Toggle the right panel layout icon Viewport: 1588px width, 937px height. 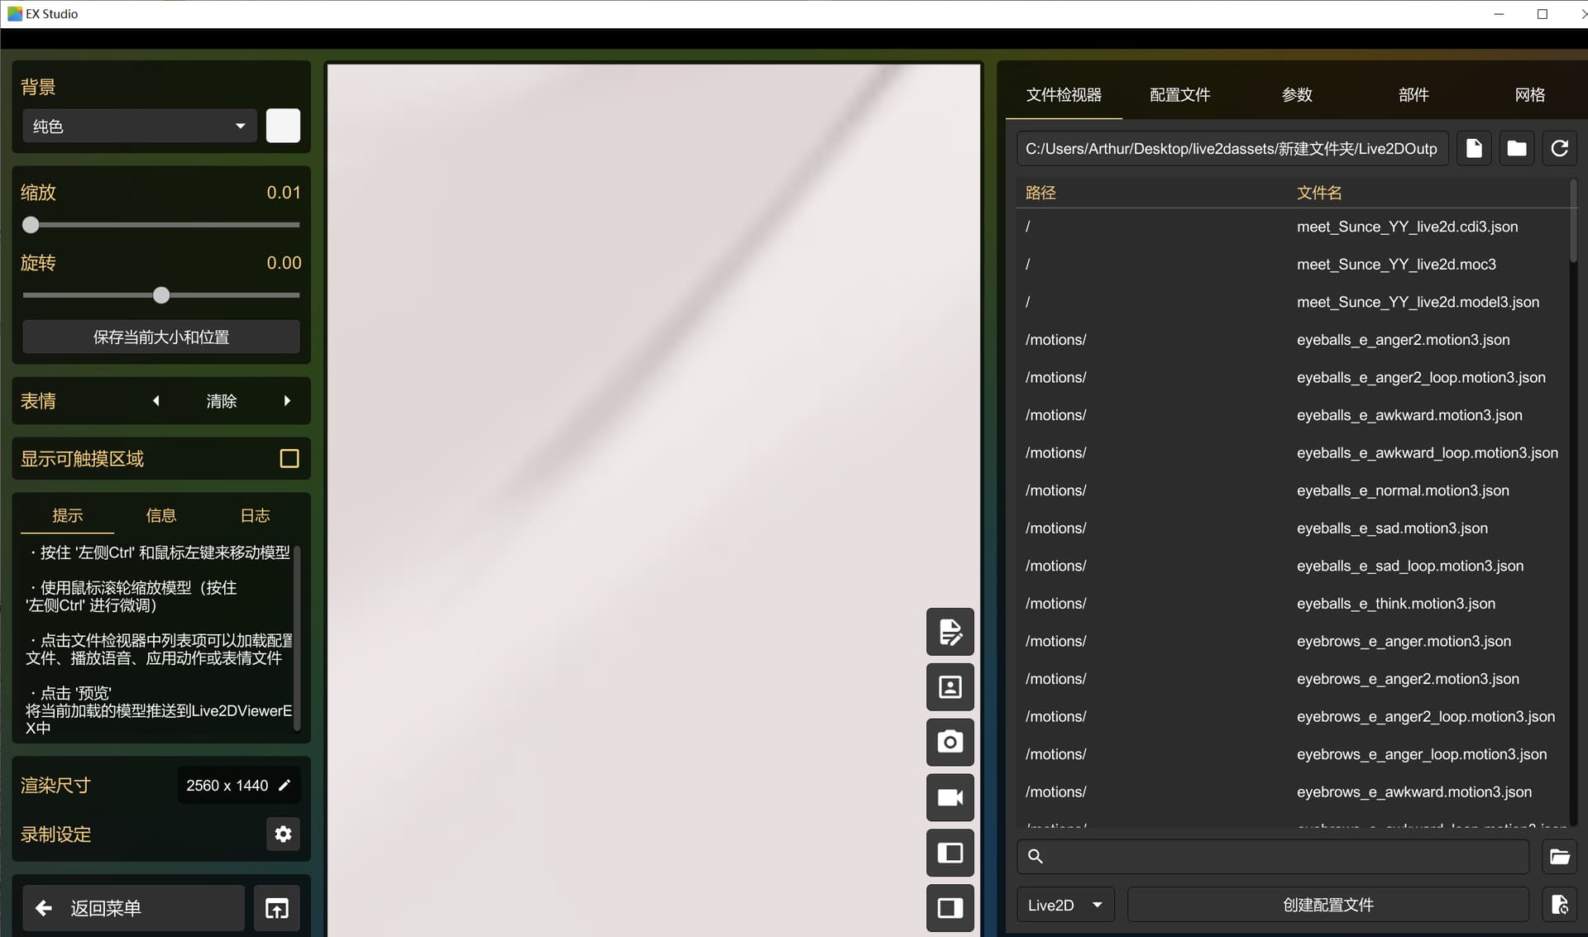(x=949, y=908)
